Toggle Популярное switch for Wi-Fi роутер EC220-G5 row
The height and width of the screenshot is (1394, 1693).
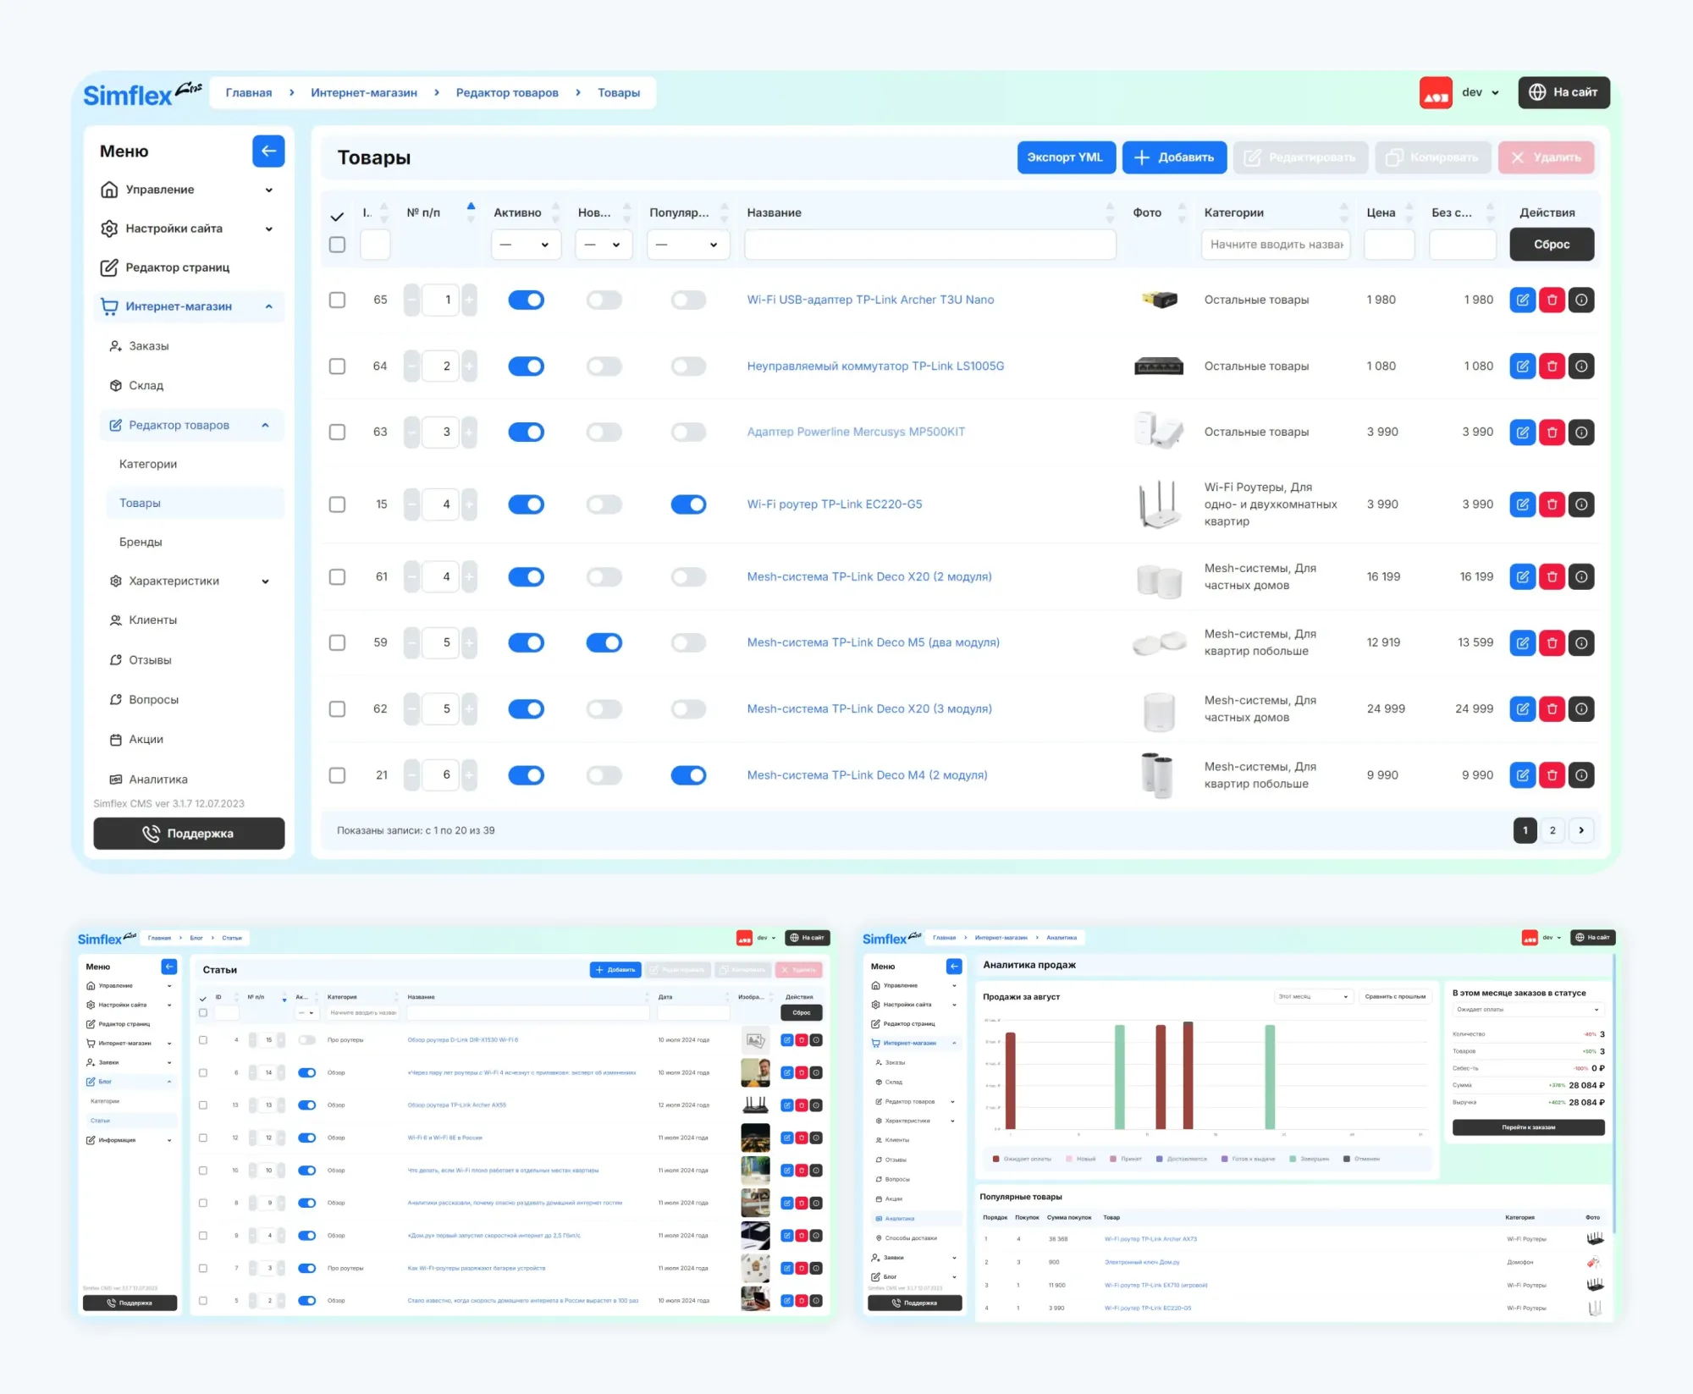688,504
